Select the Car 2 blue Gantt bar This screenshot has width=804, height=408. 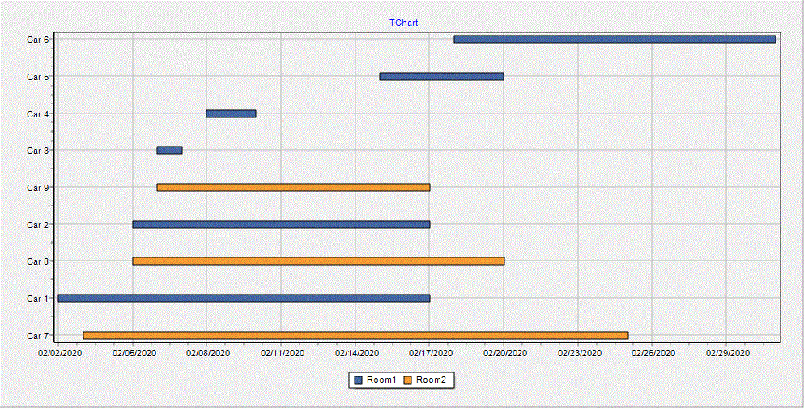point(281,224)
